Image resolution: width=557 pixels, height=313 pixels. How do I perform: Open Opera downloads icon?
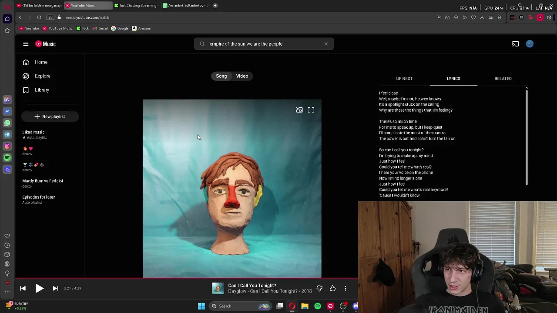[482, 17]
